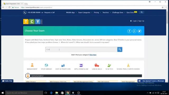The image size is (169, 95).
Task: Select the MBA Entrance category
Action: tap(36, 82)
